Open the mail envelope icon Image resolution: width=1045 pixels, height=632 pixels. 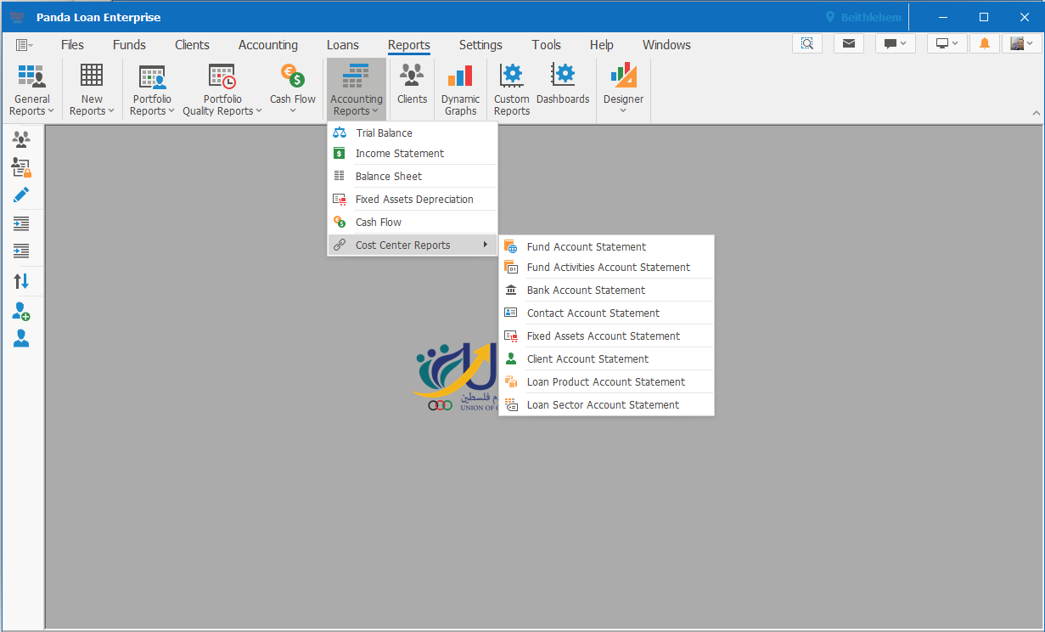click(849, 43)
